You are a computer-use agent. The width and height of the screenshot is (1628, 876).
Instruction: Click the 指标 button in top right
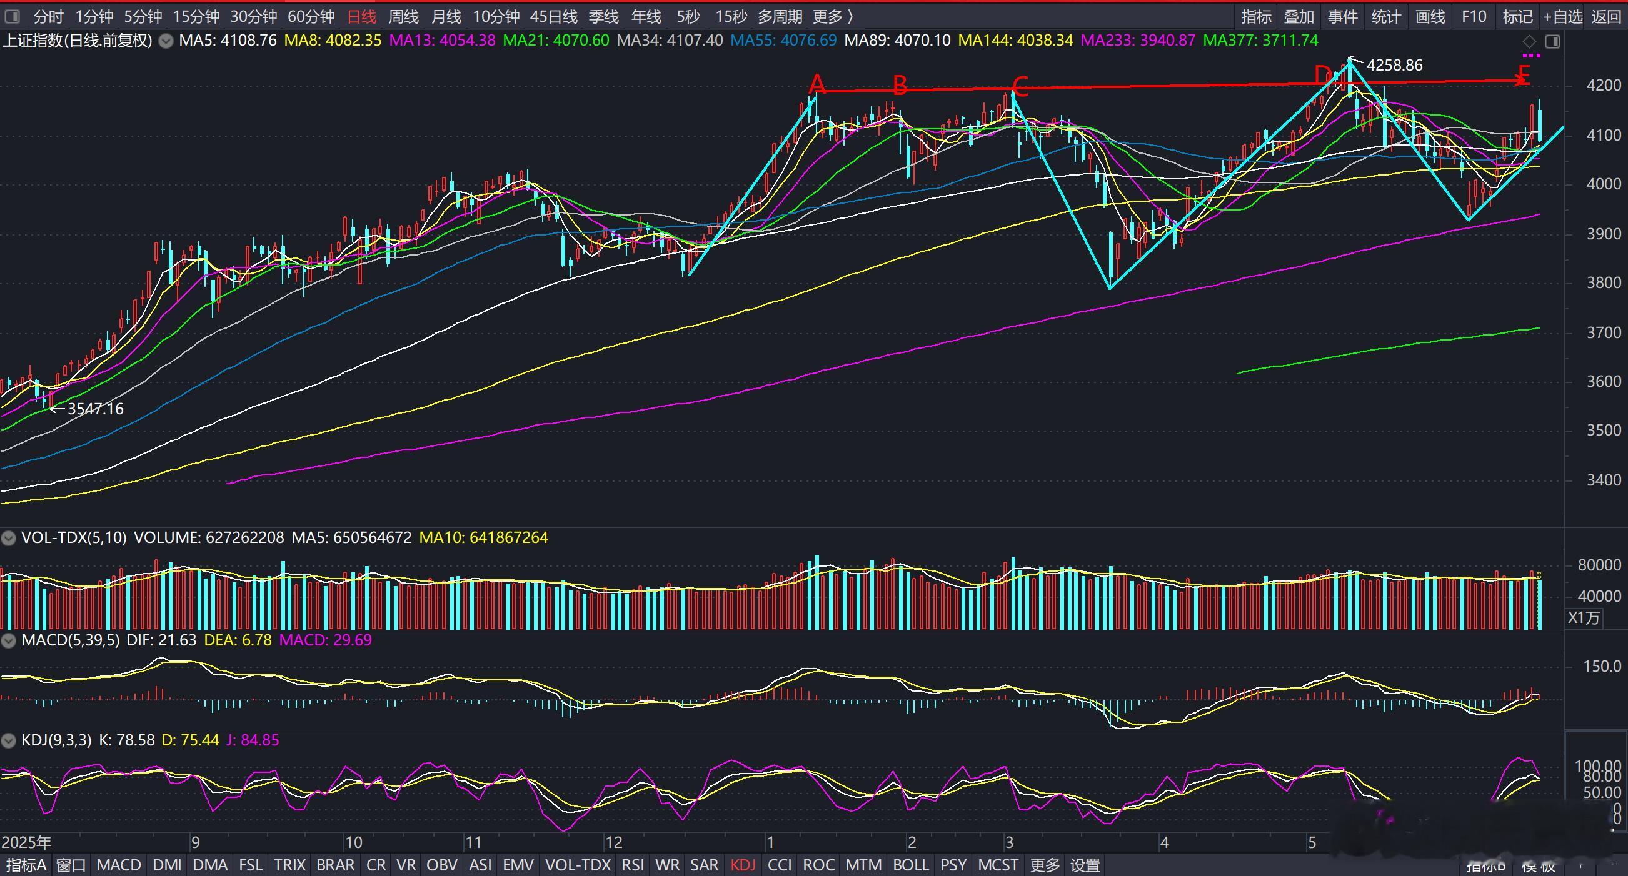tap(1257, 16)
